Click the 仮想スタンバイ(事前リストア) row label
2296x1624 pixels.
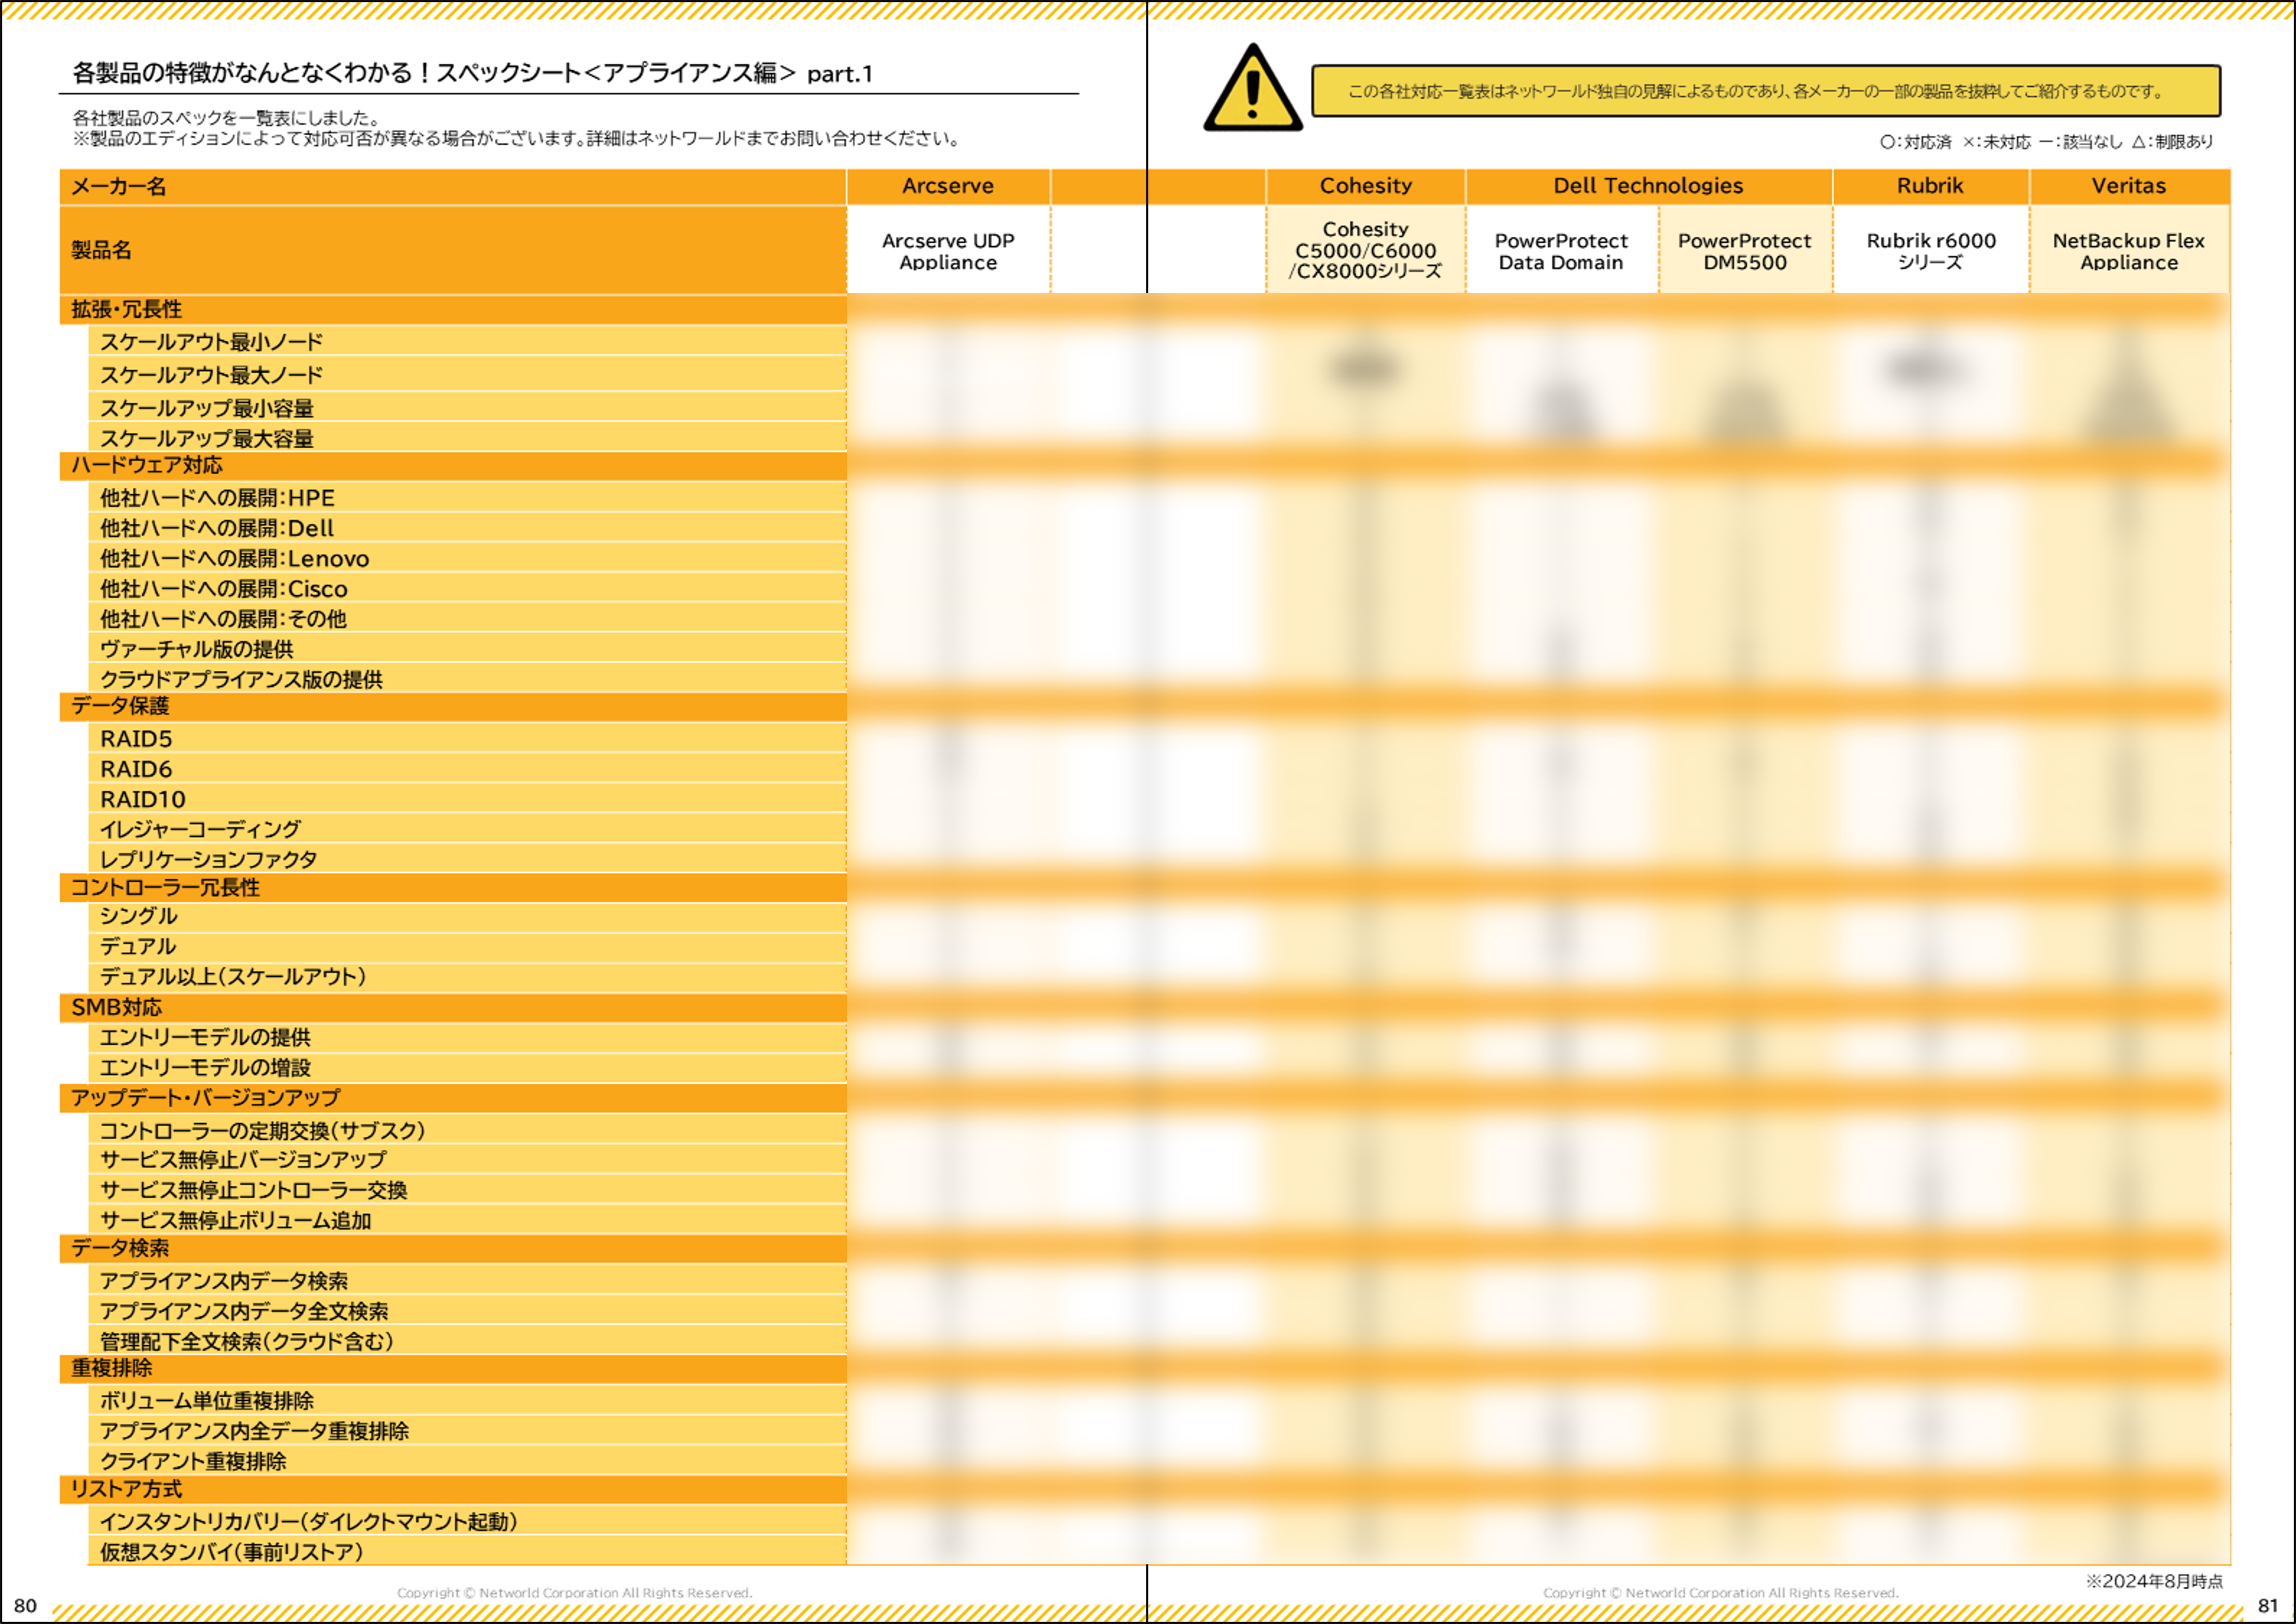tap(467, 1551)
